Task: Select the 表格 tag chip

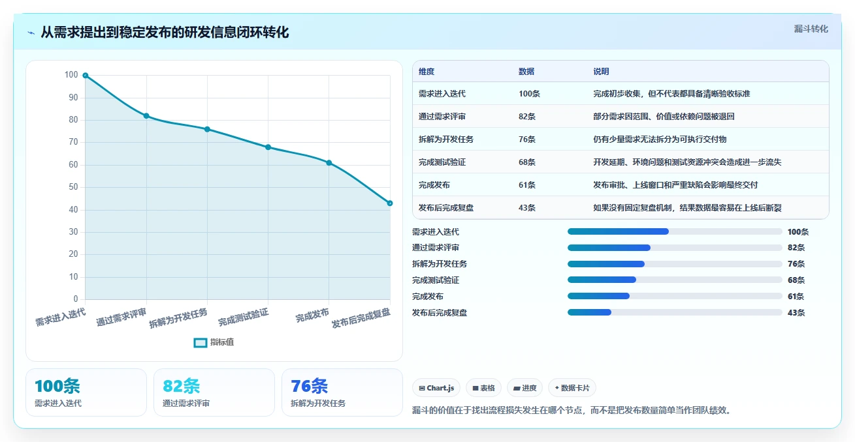Action: 483,388
